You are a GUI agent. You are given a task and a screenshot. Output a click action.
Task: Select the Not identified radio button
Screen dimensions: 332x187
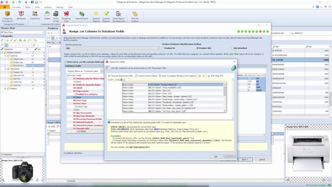tap(232, 48)
